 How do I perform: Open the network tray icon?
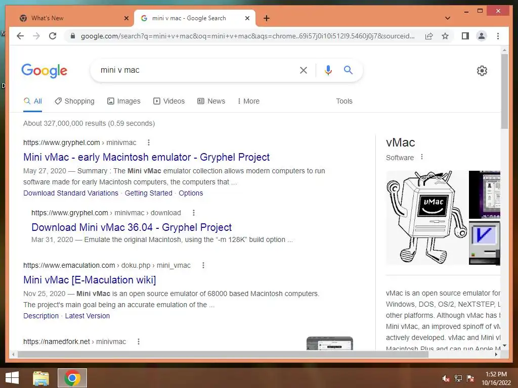458,378
